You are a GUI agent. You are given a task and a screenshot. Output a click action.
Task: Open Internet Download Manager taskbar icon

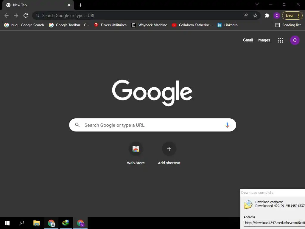coord(66,223)
